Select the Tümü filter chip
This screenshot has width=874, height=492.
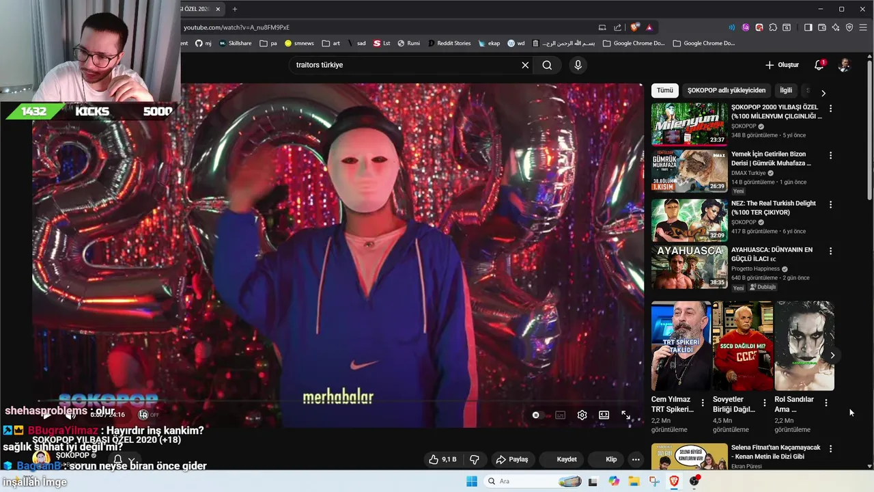click(665, 90)
